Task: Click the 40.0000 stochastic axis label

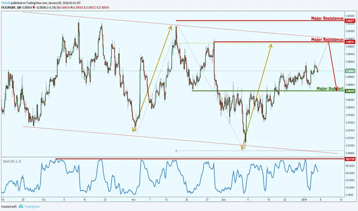Action: (x=350, y=180)
